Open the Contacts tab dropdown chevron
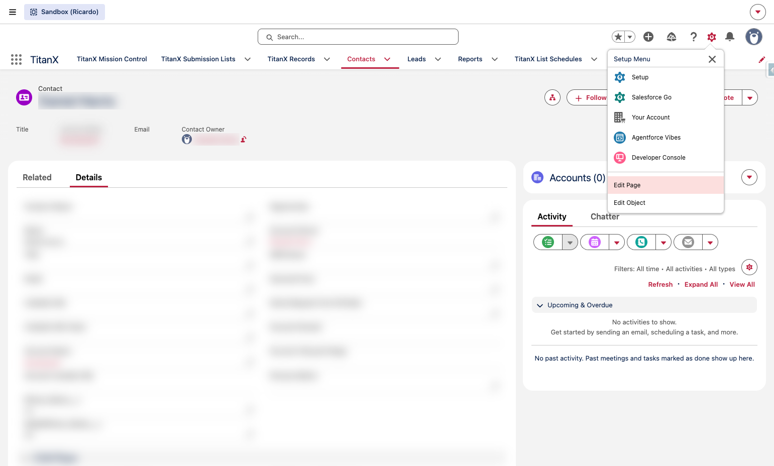 pyautogui.click(x=387, y=59)
